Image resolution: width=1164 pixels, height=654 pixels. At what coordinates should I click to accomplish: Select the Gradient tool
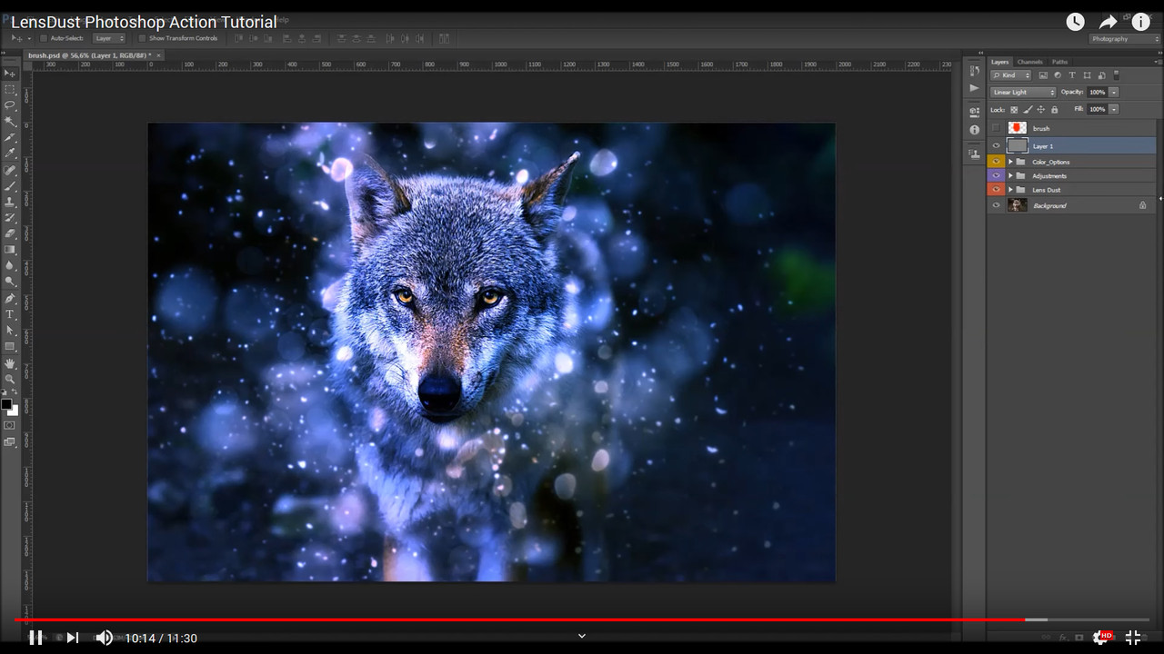[10, 250]
